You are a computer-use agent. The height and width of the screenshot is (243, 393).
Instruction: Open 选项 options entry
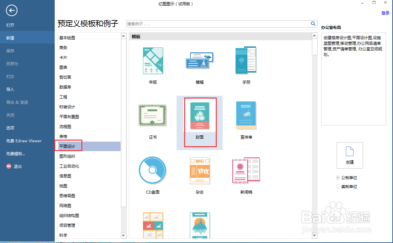(x=10, y=128)
